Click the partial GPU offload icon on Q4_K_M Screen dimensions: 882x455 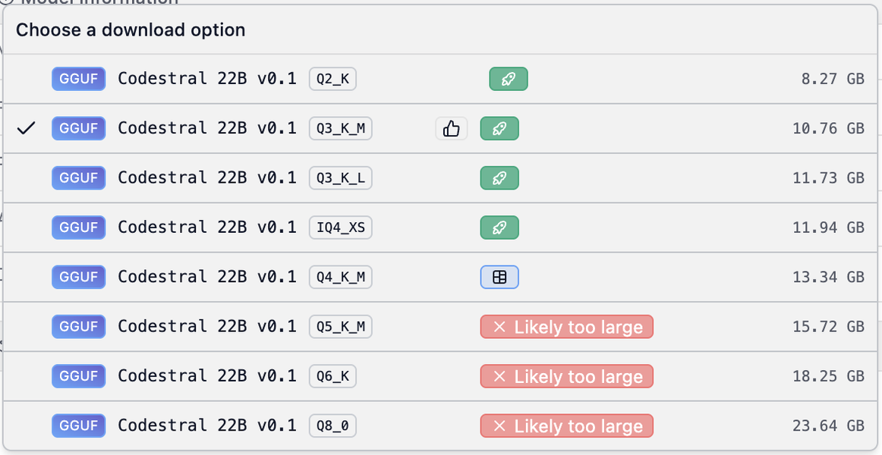click(x=499, y=277)
